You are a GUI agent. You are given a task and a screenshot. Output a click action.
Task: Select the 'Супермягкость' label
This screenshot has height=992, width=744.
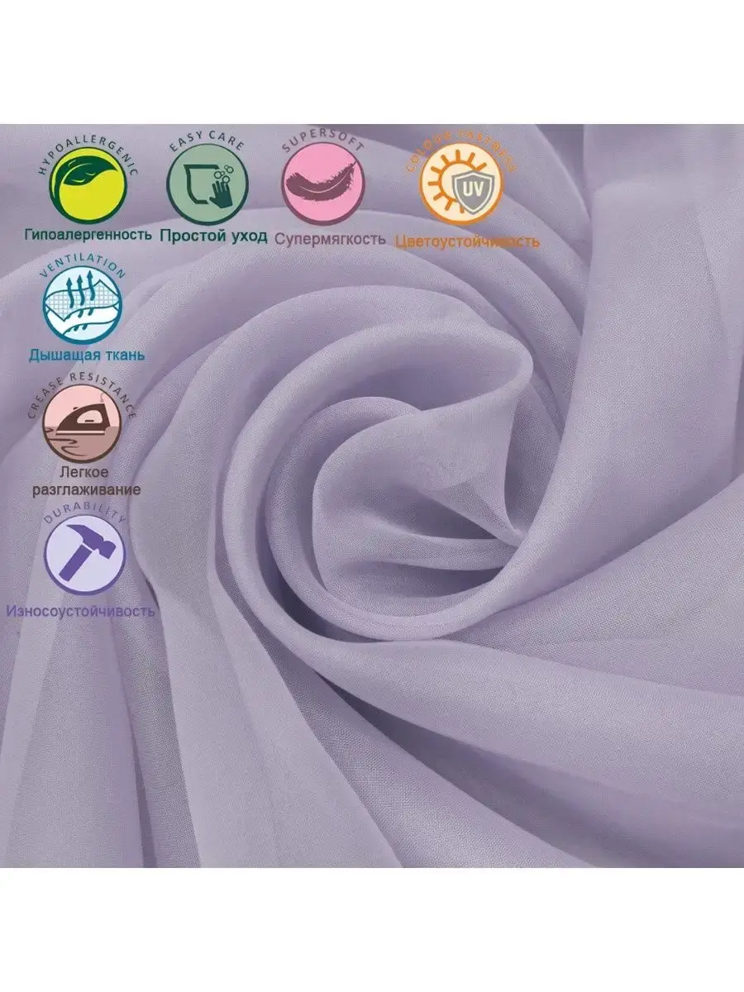(x=330, y=239)
